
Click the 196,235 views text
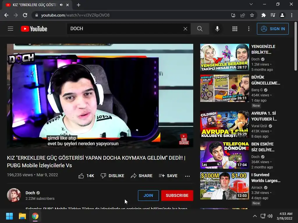pyautogui.click(x=20, y=175)
